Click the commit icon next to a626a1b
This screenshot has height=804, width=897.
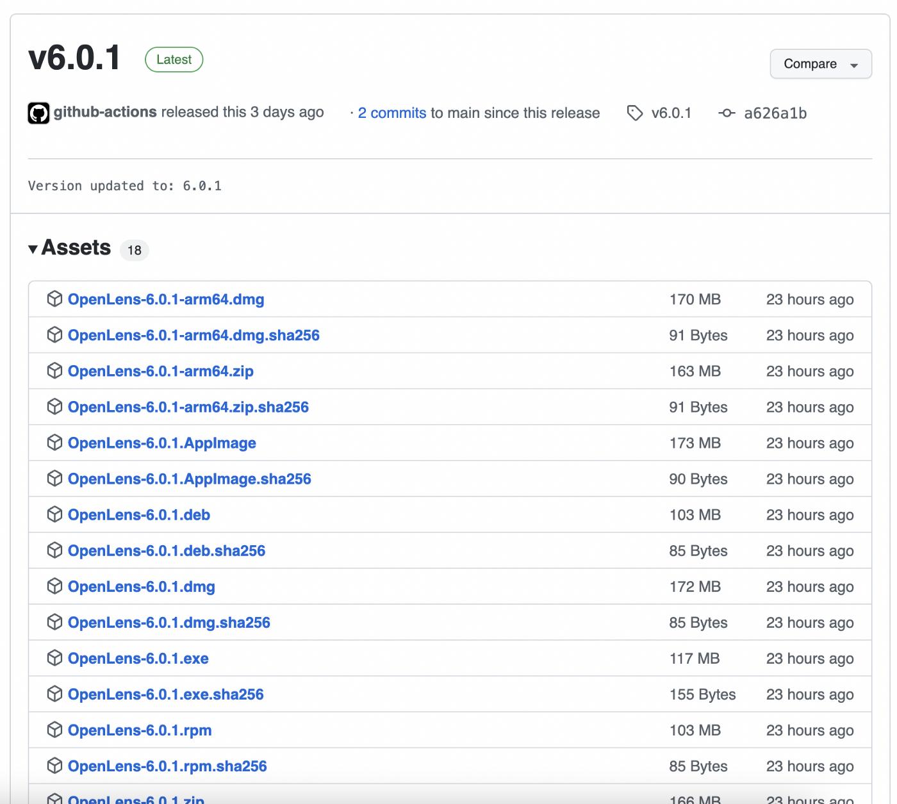coord(727,113)
